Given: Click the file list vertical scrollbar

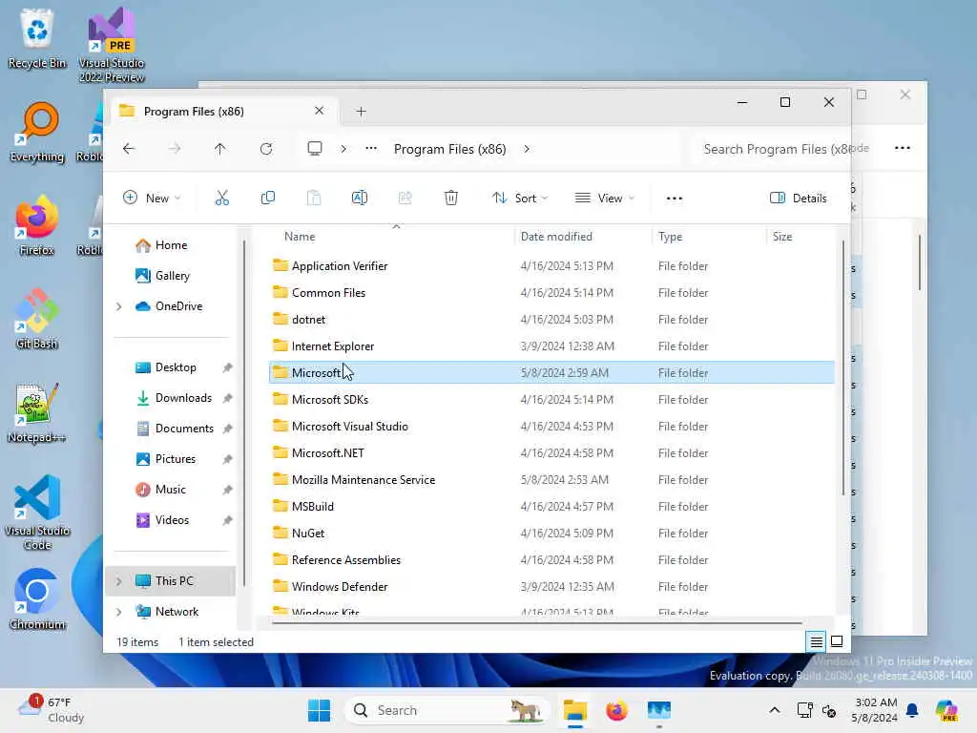Looking at the screenshot, I should coord(843,367).
